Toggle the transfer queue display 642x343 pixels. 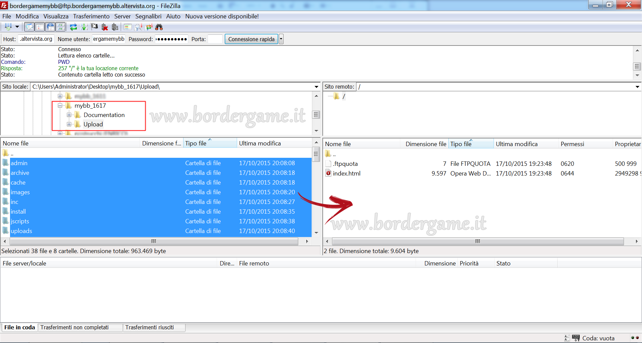click(x=60, y=27)
